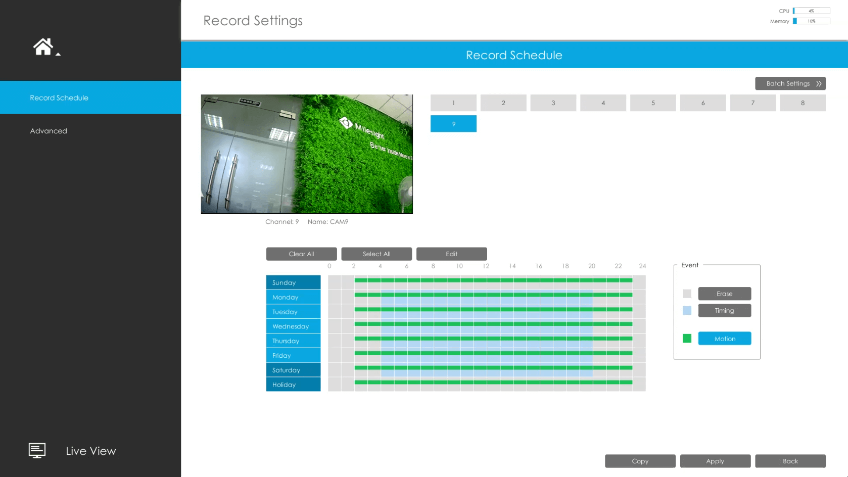Viewport: 848px width, 477px height.
Task: Open the Live View monitor icon
Action: (37, 450)
